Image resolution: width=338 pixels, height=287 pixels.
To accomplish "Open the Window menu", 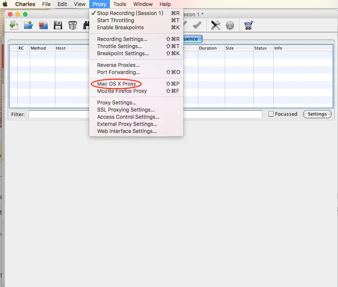I will (x=143, y=4).
